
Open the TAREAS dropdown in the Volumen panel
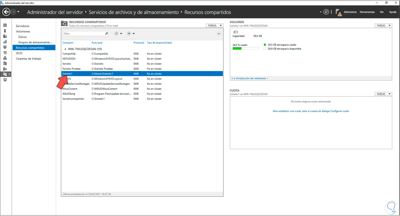[383, 25]
